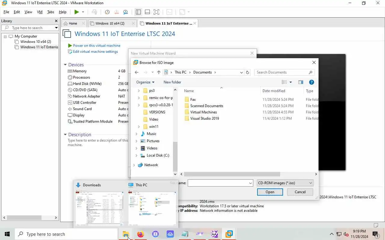The image size is (385, 240).
Task: Sort by Date modified column header
Action: coord(274,91)
